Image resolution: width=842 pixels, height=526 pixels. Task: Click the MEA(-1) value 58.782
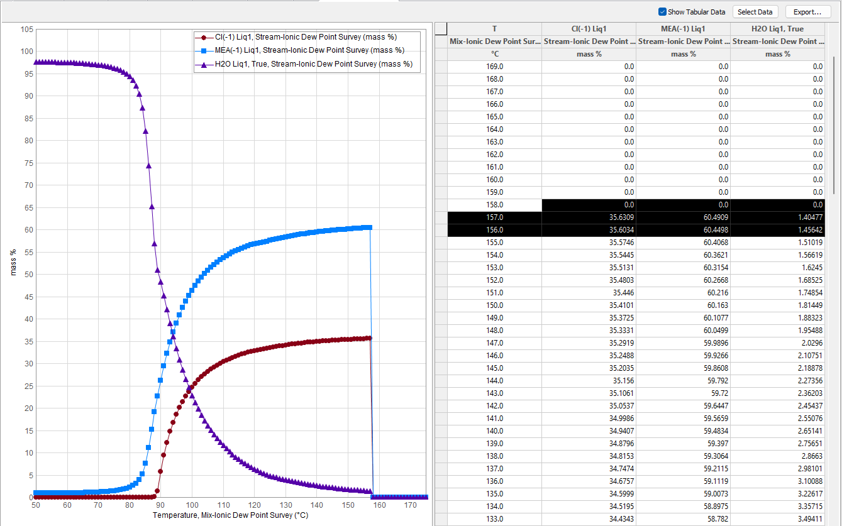tap(683, 519)
